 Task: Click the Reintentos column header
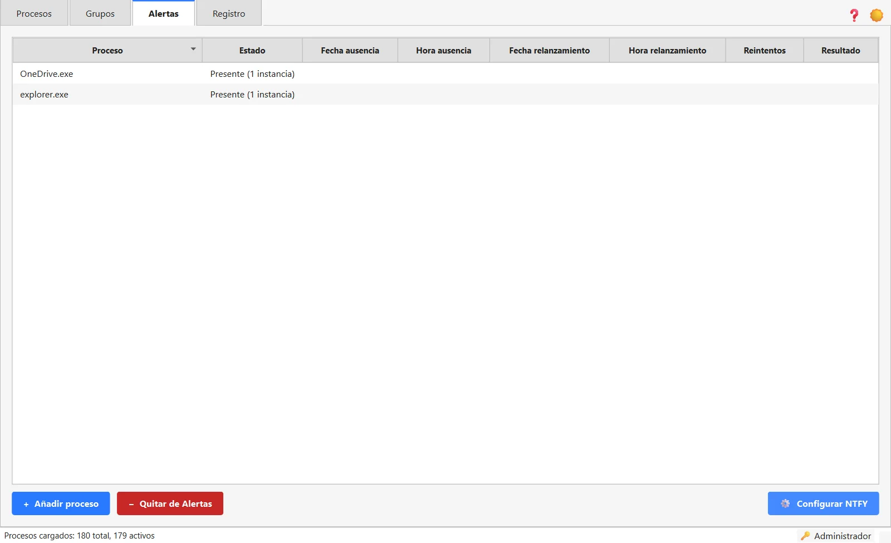765,50
